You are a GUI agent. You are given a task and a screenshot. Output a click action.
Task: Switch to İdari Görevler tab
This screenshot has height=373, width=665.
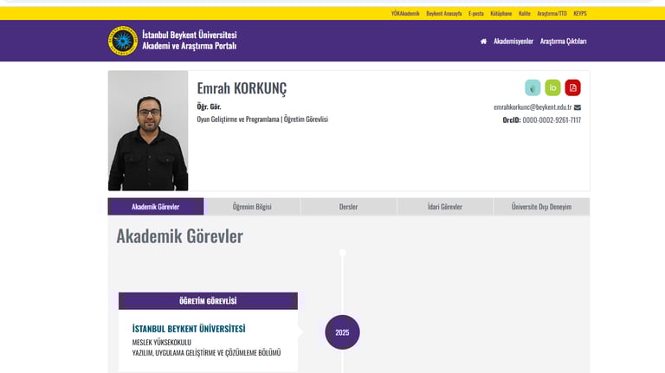(x=445, y=207)
